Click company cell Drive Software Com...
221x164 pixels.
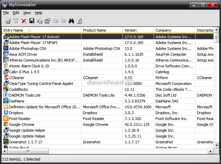174,66
